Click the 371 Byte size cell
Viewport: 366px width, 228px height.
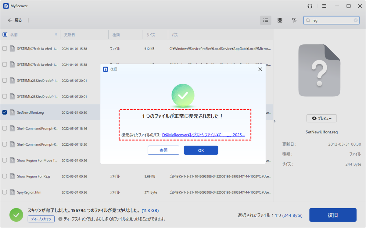[x=151, y=192]
